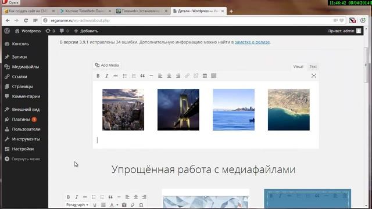
Task: Click the Insert More tag icon
Action: click(x=205, y=76)
